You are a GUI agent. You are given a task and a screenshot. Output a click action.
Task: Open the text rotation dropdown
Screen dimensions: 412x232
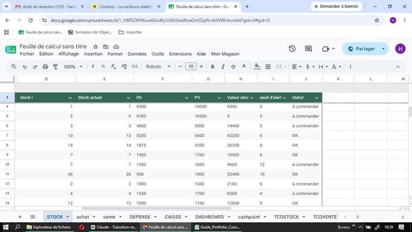337,67
